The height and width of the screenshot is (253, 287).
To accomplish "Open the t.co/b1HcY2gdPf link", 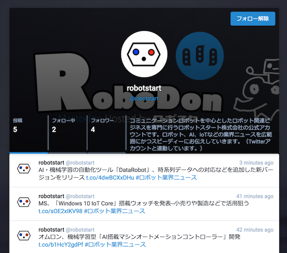I will [x=61, y=244].
